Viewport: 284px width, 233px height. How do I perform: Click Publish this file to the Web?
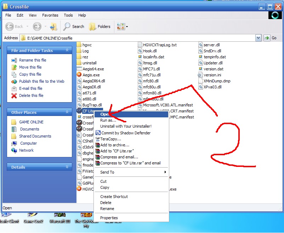point(42,81)
